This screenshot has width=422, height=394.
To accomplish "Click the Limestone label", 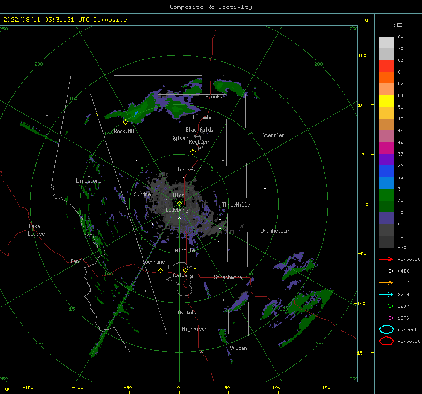I will pyautogui.click(x=89, y=181).
